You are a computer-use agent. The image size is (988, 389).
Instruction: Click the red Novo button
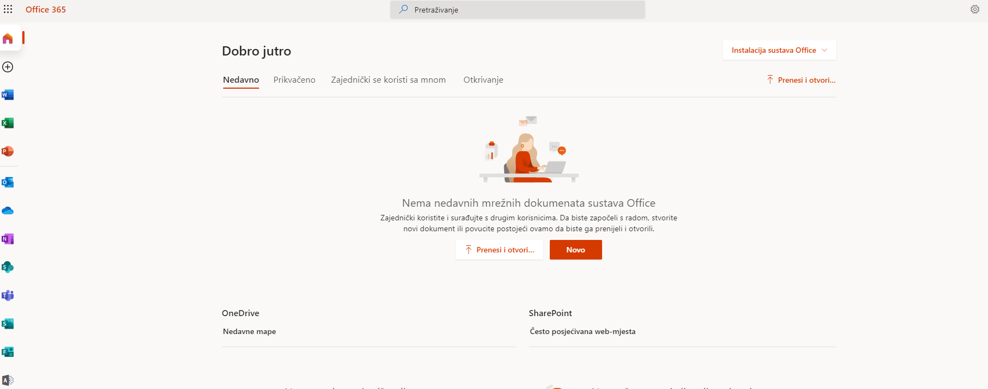click(x=575, y=250)
